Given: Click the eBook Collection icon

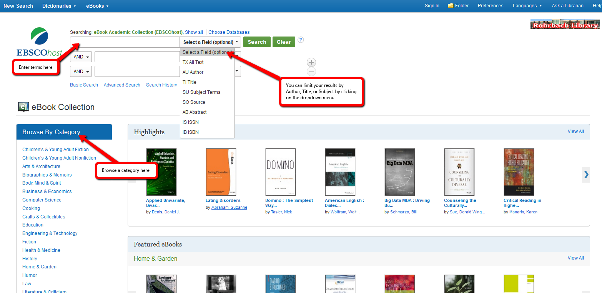Looking at the screenshot, I should click(23, 107).
